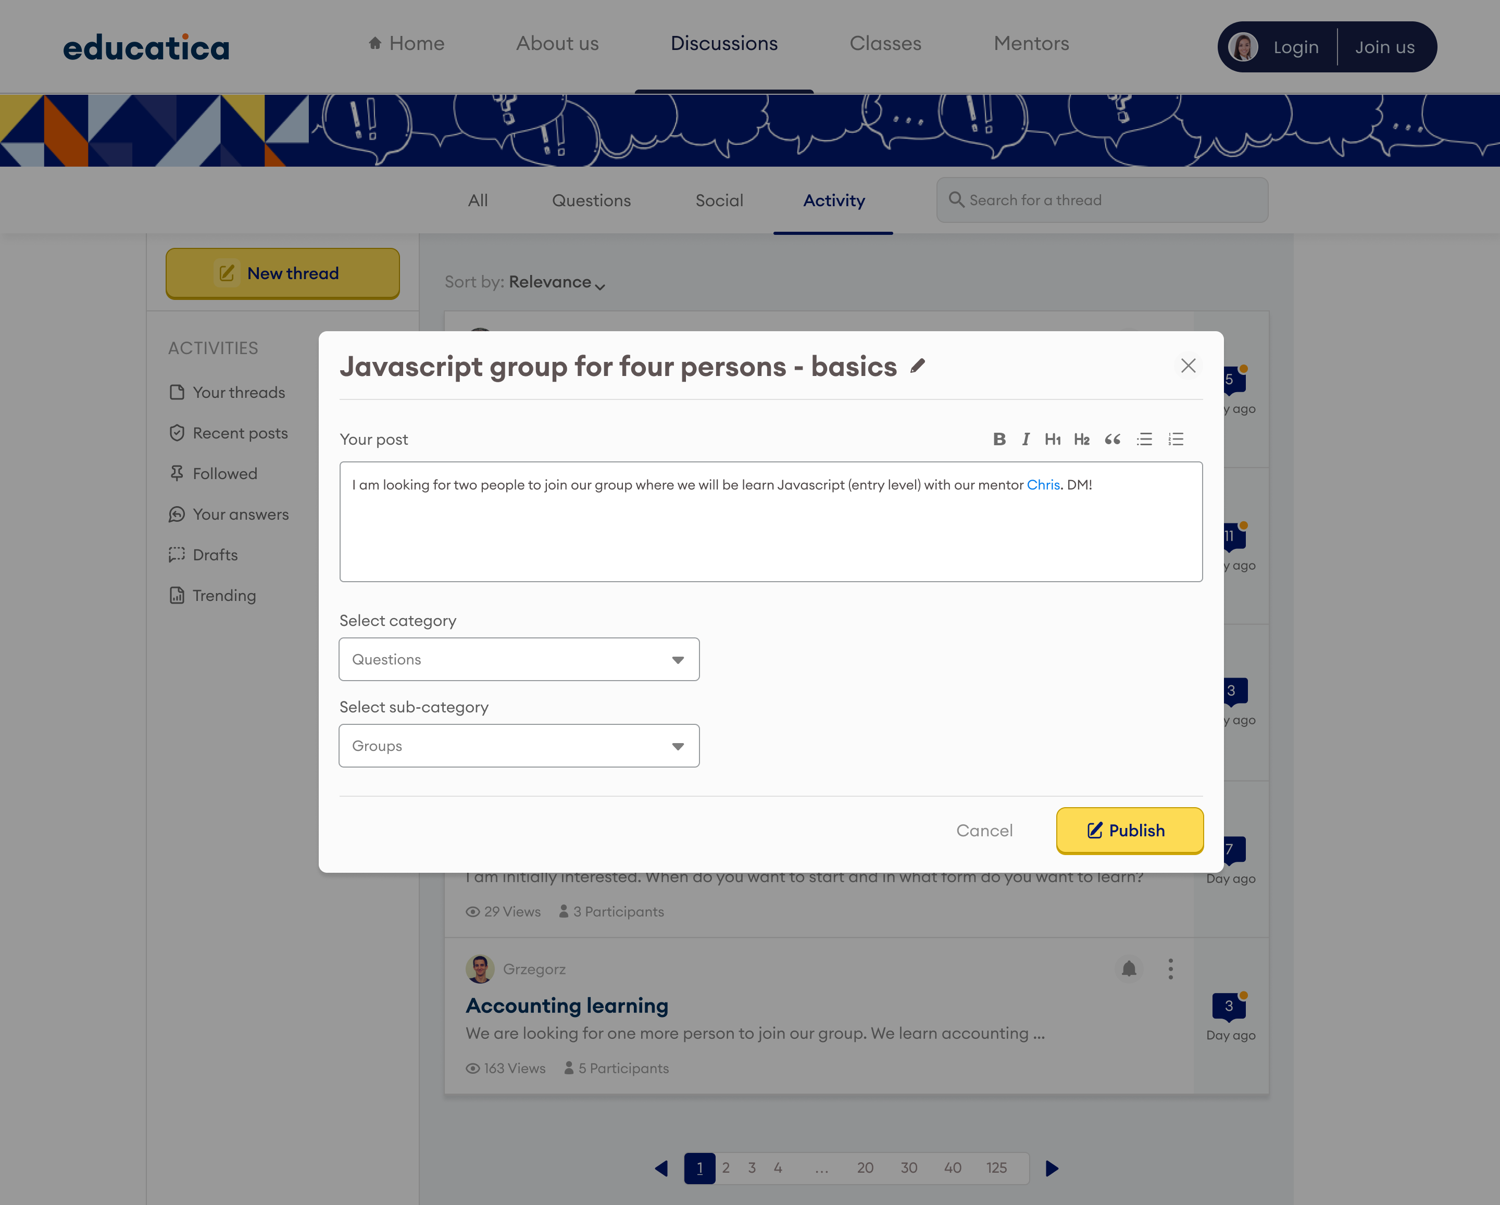Viewport: 1500px width, 1205px height.
Task: Insert a block quote
Action: tap(1112, 439)
